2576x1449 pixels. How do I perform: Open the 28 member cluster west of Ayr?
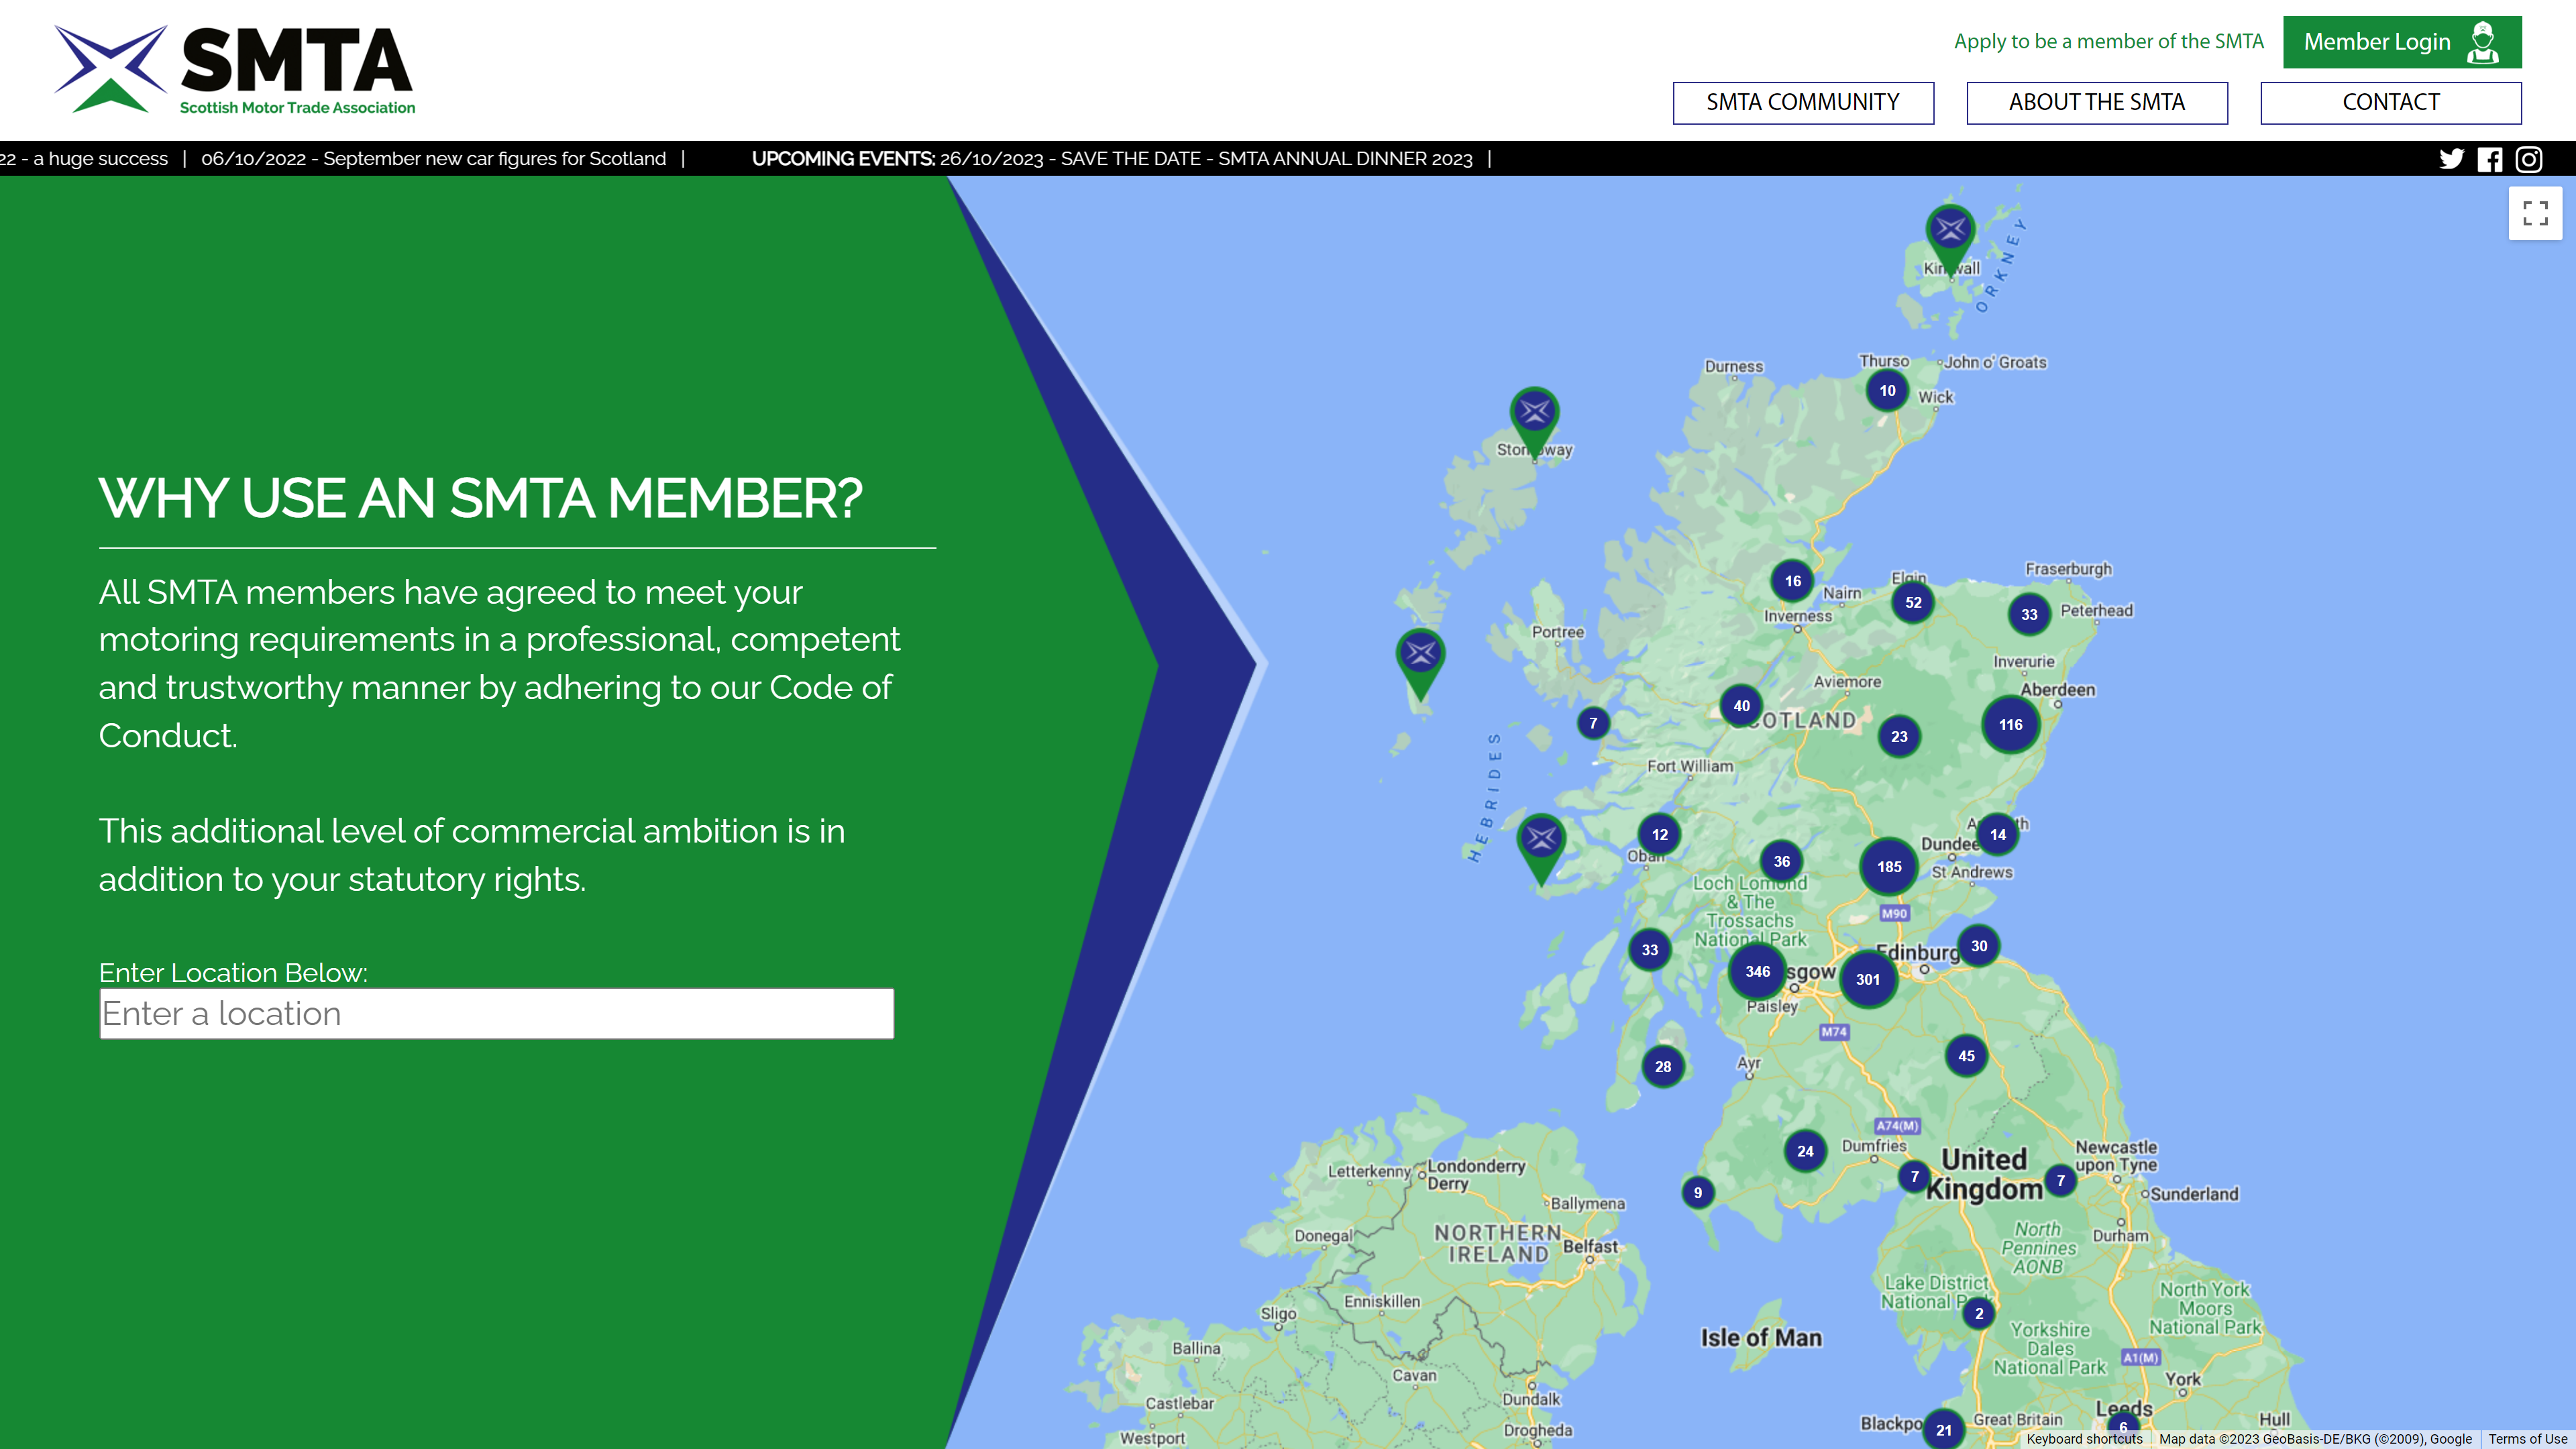point(1663,1067)
